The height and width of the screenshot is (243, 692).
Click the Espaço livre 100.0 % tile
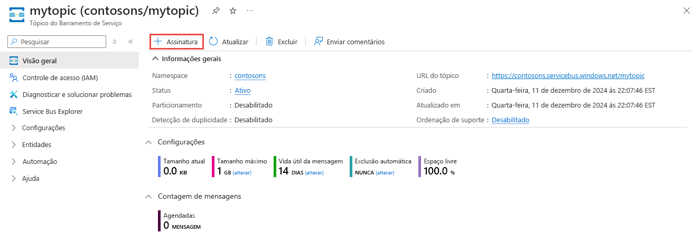tap(438, 167)
